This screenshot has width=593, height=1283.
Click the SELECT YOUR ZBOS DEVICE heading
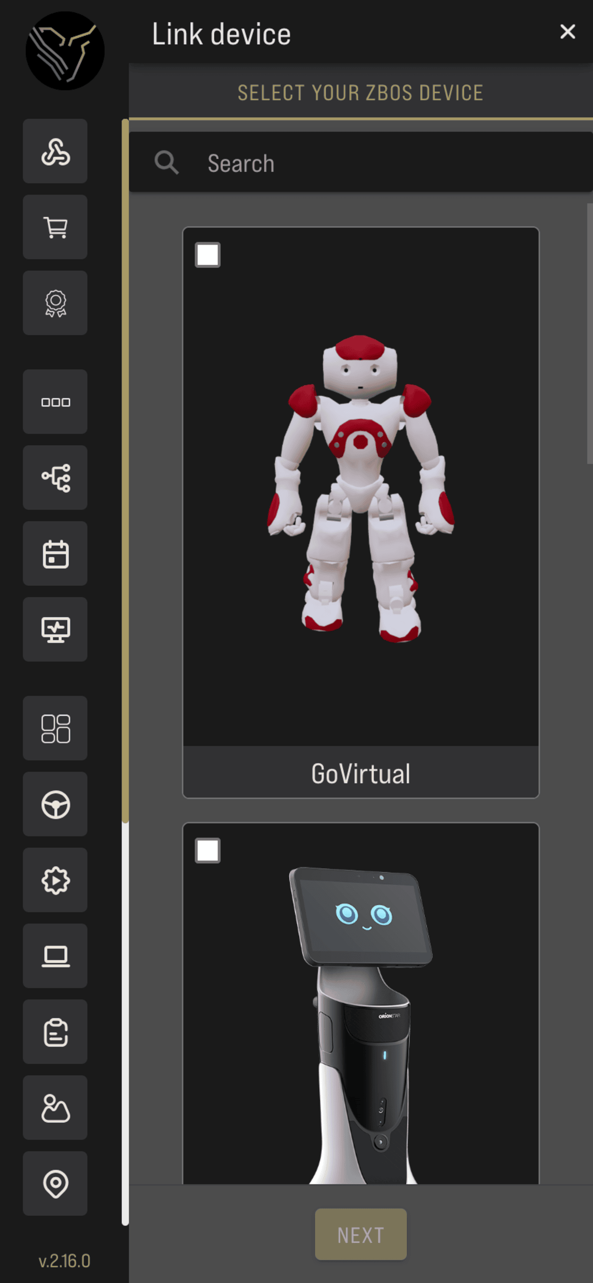(x=361, y=93)
